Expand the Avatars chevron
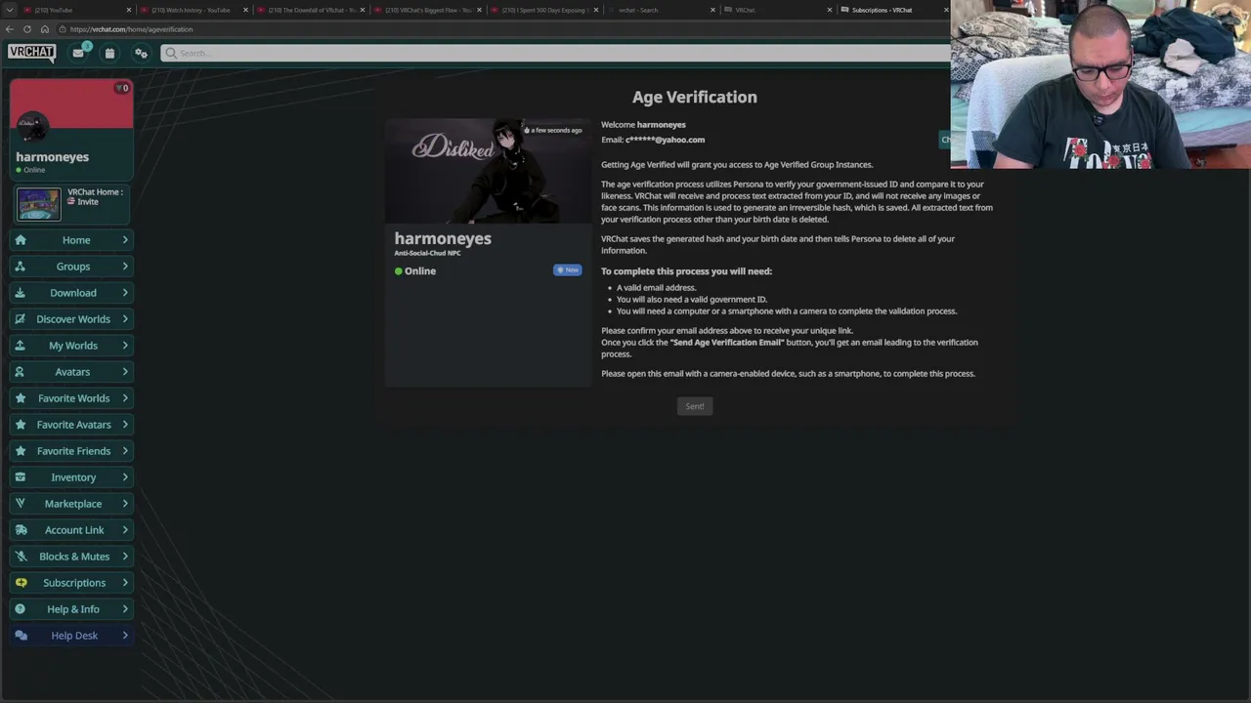 pos(125,372)
